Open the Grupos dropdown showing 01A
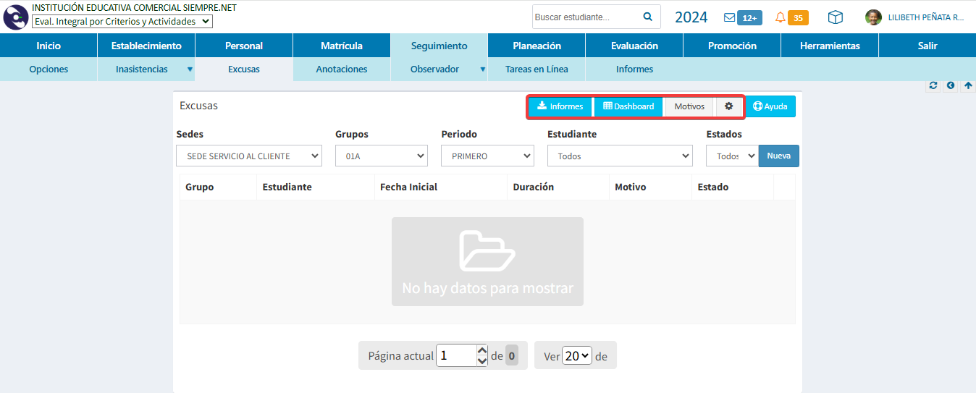Screen dimensions: 976x393 click(x=382, y=156)
